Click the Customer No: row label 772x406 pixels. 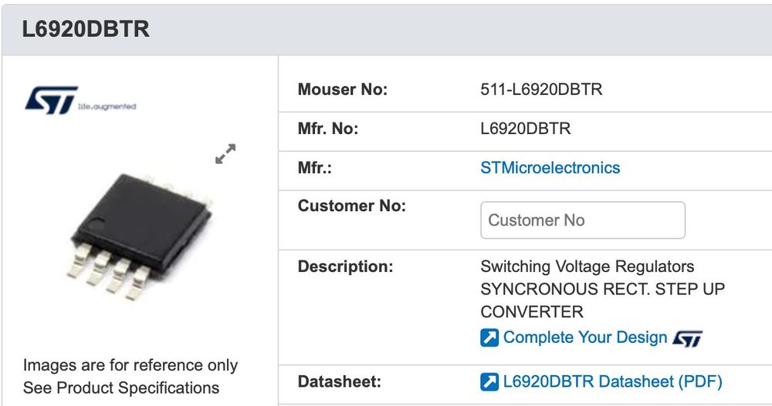tap(351, 206)
